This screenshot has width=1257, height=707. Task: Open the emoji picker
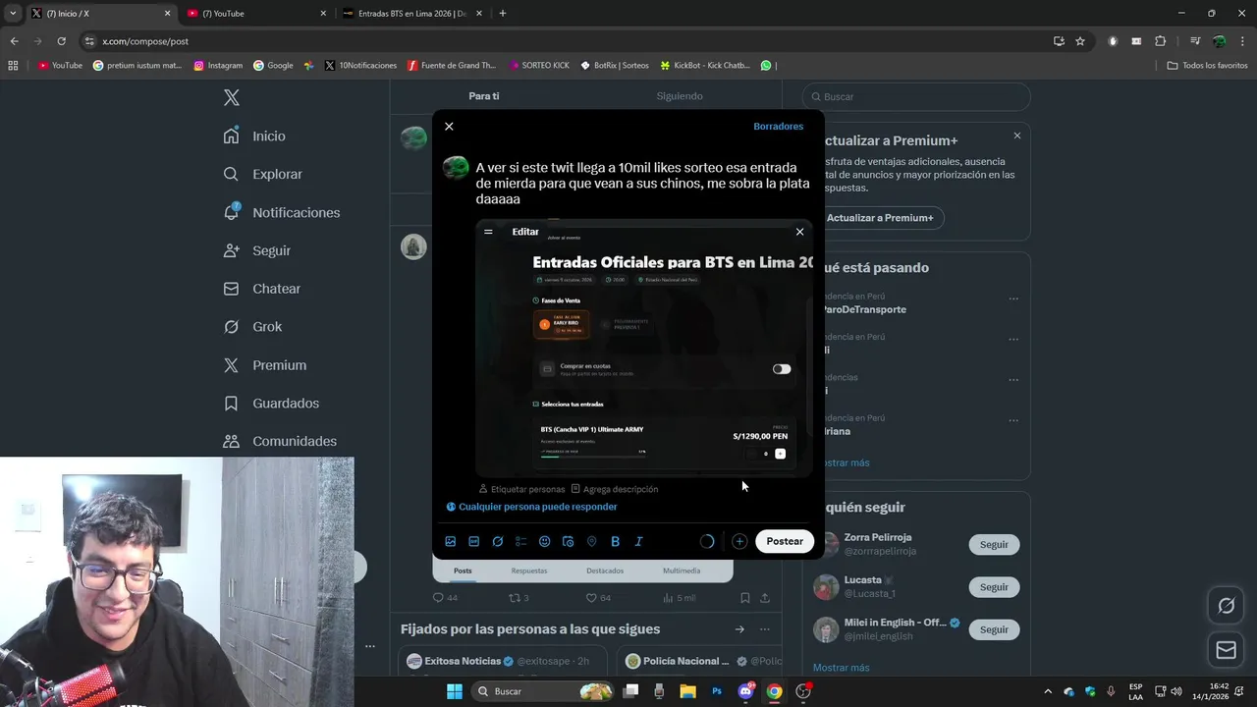click(545, 541)
